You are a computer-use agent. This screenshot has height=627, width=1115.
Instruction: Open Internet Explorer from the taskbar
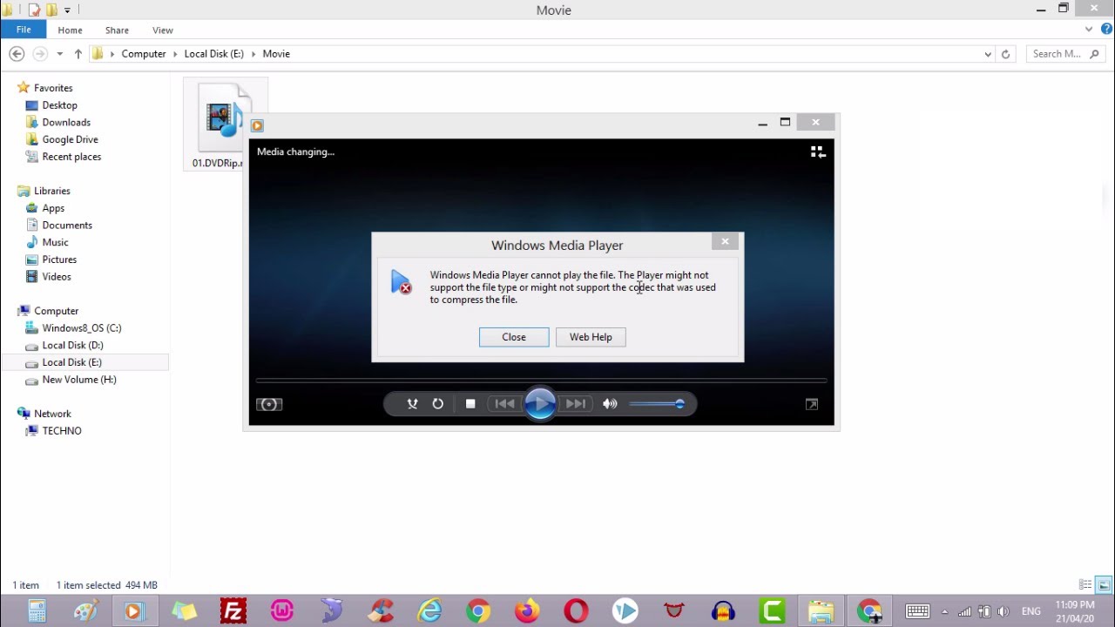click(x=429, y=611)
